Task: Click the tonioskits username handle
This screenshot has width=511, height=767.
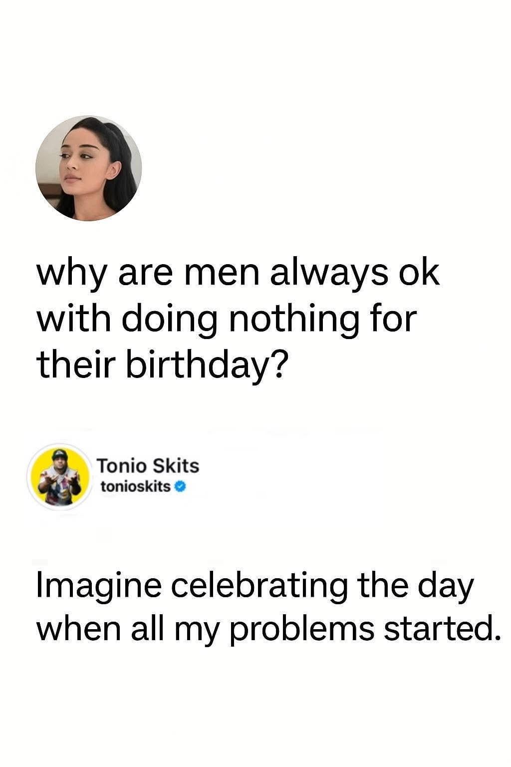Action: [136, 486]
